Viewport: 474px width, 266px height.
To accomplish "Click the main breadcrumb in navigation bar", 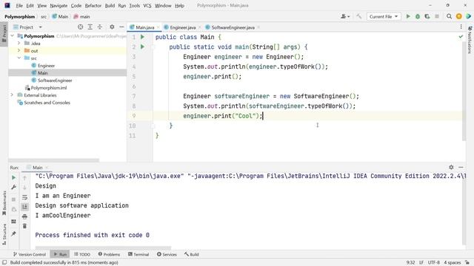I will pos(81,16).
